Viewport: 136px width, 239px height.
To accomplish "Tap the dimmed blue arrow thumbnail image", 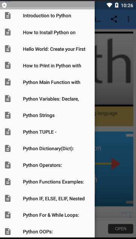I will [114, 169].
